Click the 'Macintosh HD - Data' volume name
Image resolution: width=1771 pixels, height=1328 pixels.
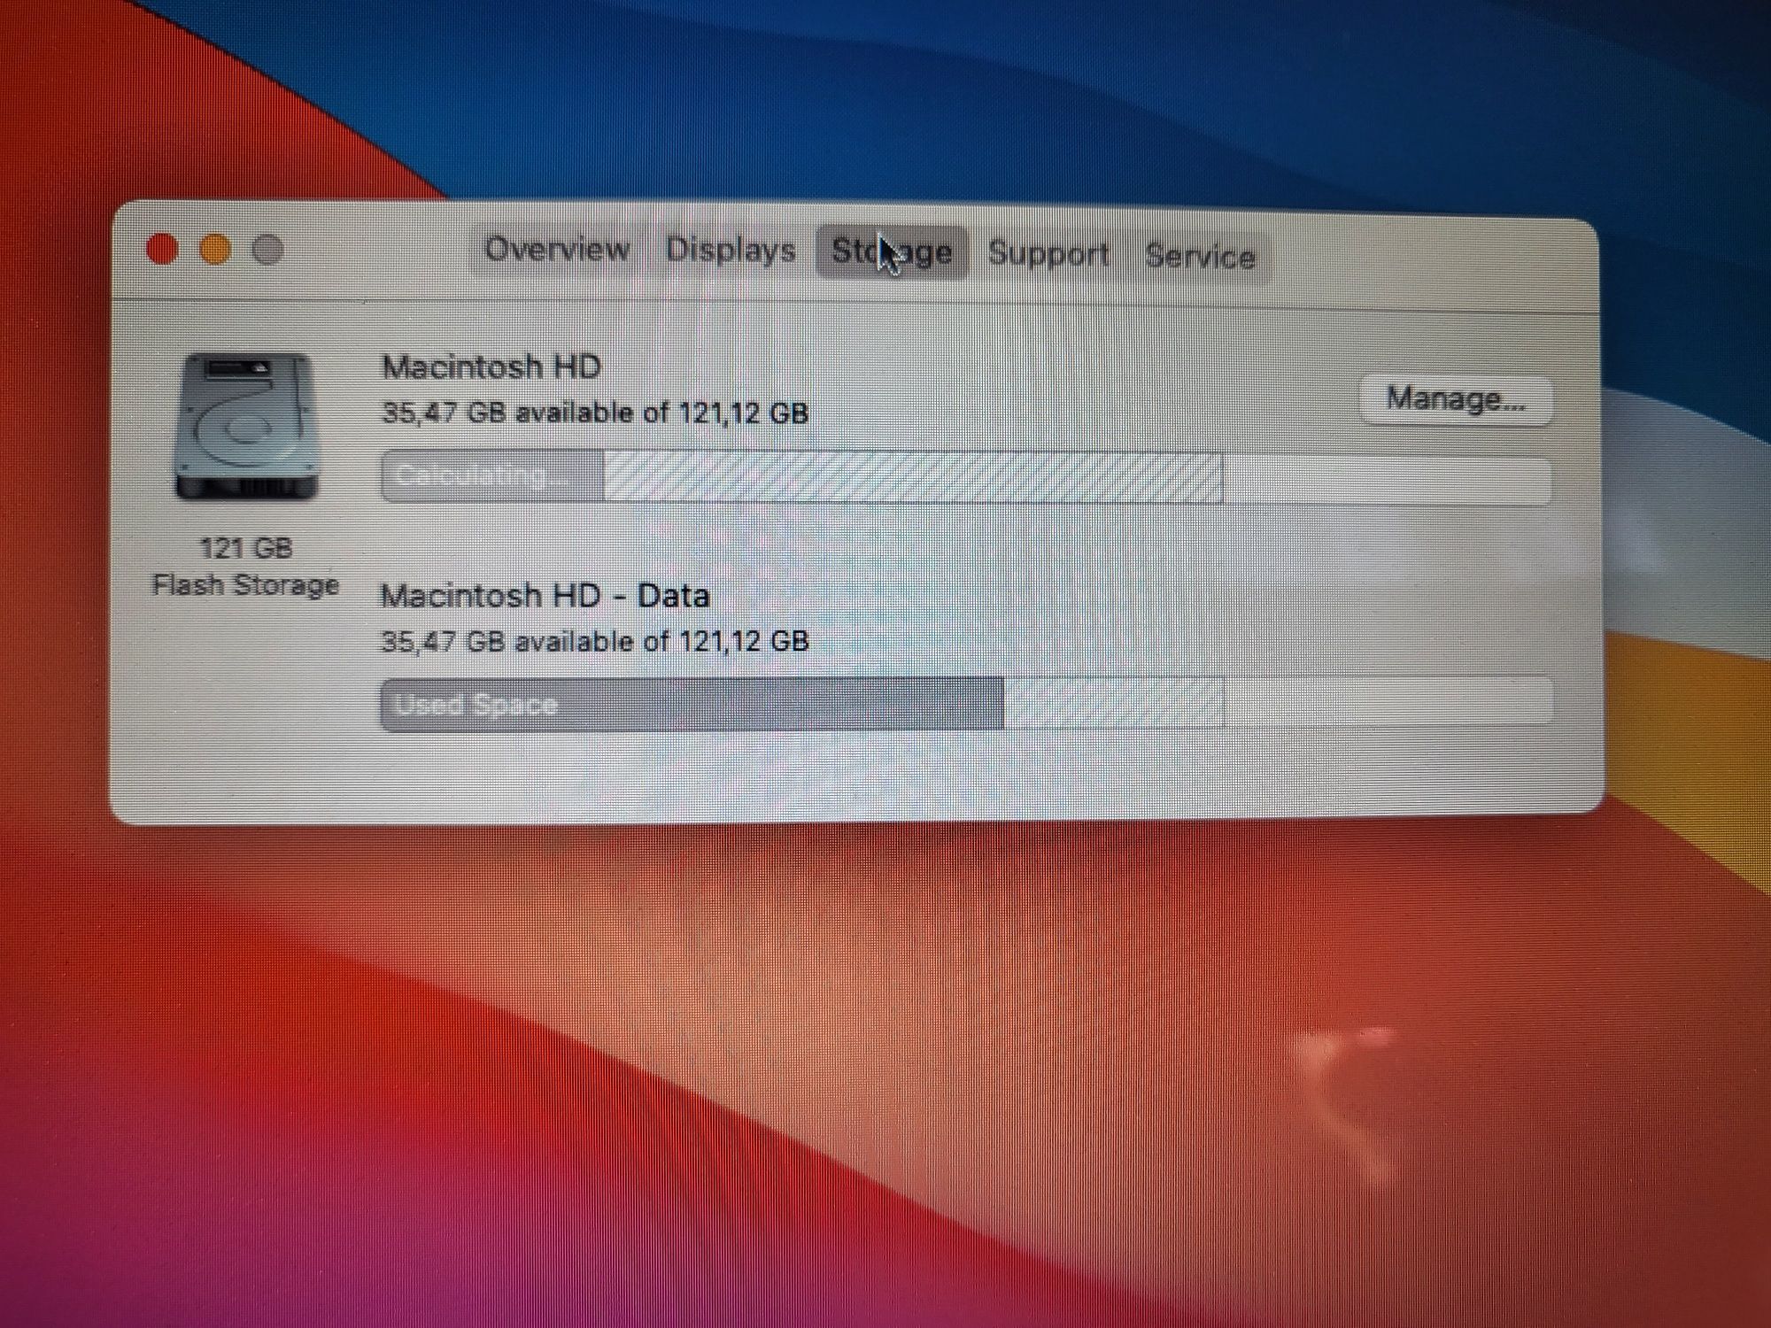tap(545, 596)
